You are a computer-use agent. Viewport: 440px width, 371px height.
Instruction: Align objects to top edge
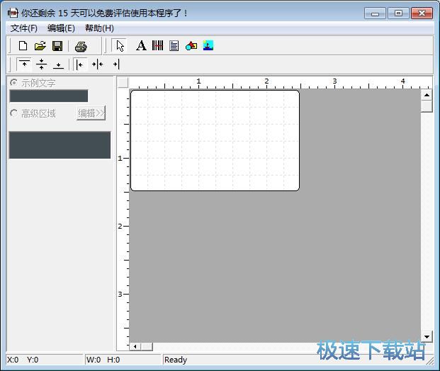25,64
